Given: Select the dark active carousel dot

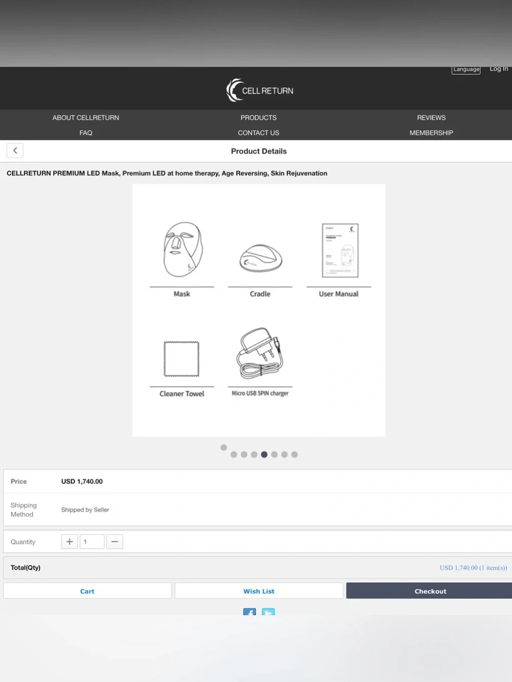Looking at the screenshot, I should 264,454.
